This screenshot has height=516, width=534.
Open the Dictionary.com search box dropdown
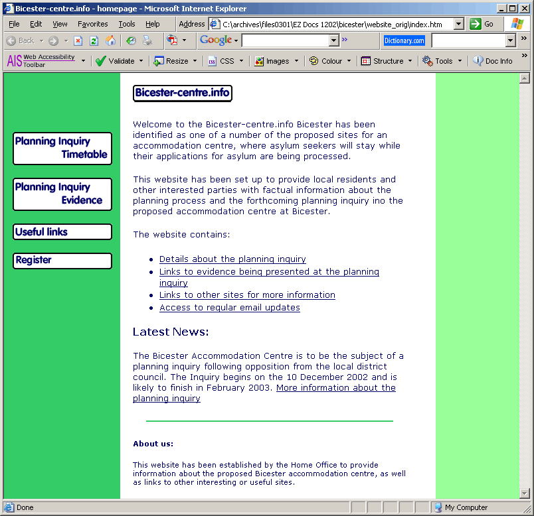coord(510,40)
